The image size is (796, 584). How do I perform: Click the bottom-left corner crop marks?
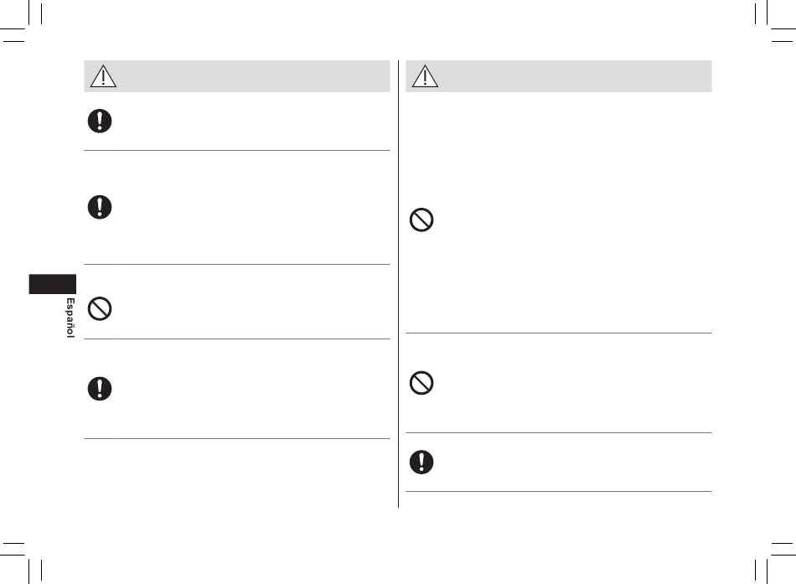21,562
